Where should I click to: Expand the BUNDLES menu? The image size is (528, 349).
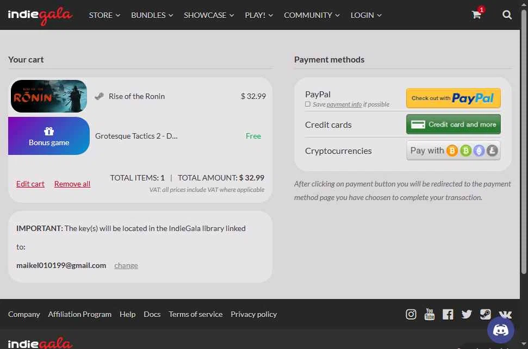(152, 15)
